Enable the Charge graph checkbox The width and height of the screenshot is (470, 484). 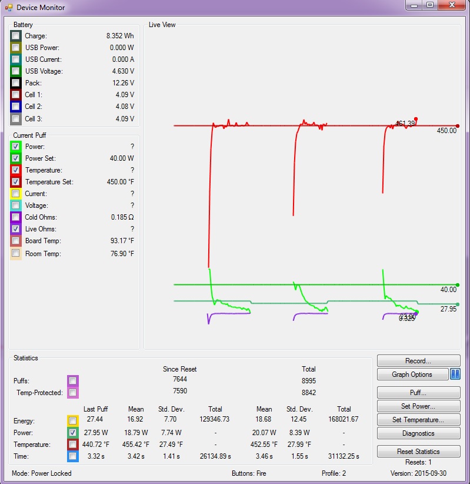coord(15,36)
